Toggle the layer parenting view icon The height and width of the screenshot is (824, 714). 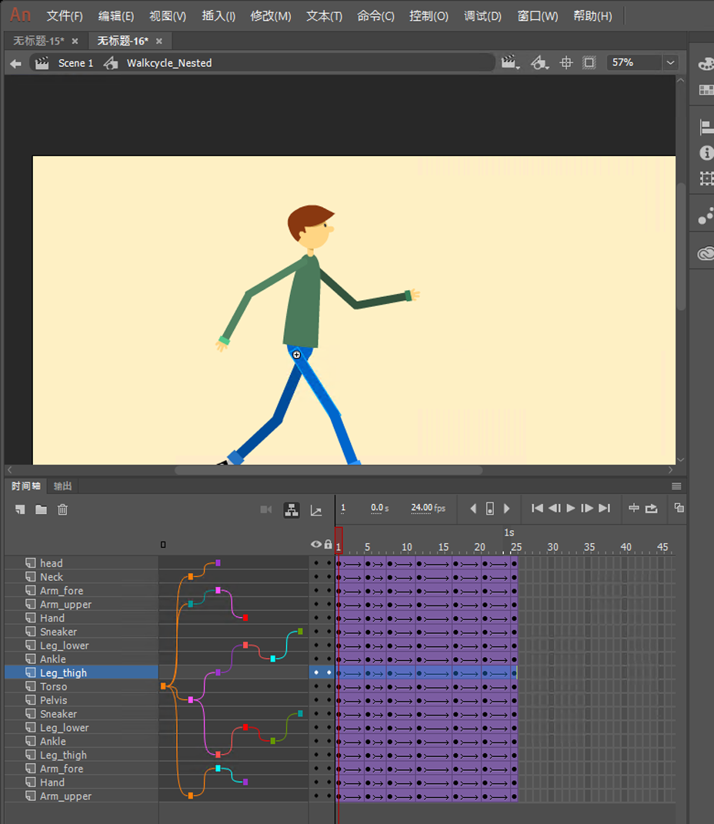click(292, 509)
